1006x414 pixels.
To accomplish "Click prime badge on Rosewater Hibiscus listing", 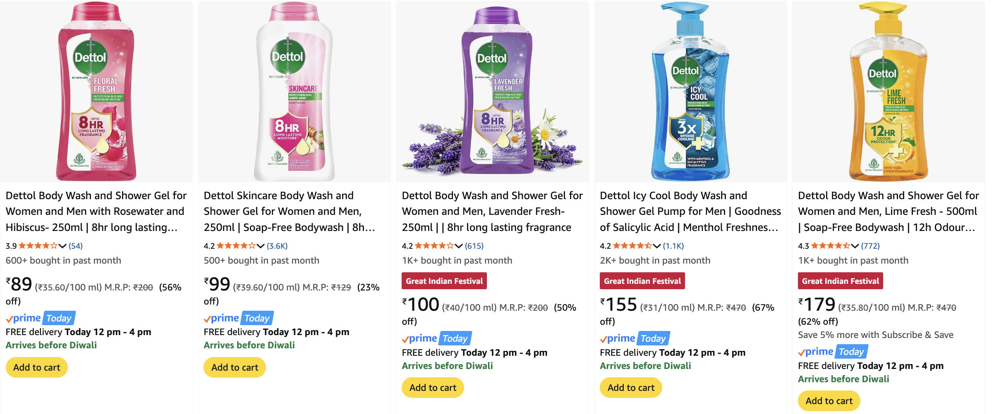I will tap(40, 318).
